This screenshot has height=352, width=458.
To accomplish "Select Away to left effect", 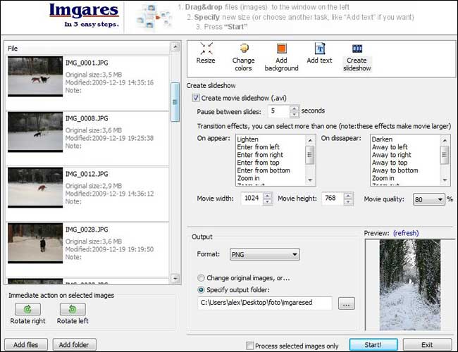I will pos(390,147).
